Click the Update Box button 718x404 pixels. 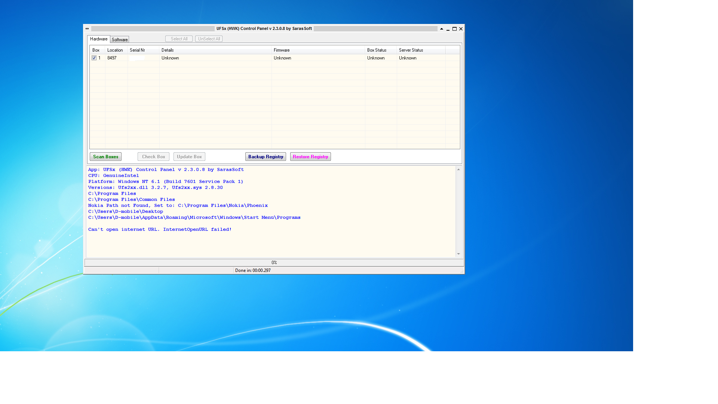(x=189, y=157)
